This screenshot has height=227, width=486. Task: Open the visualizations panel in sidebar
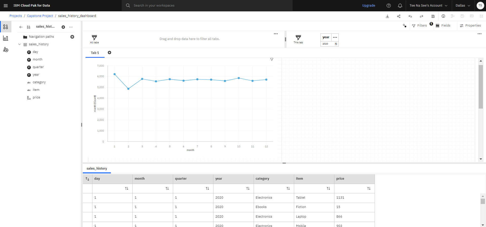click(6, 38)
